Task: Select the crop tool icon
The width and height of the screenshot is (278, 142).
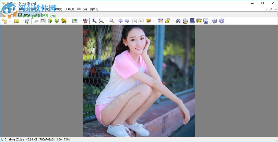Action: [x=43, y=21]
